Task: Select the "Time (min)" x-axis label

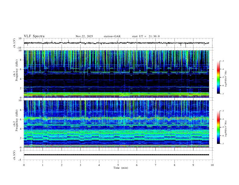Action: [121, 168]
